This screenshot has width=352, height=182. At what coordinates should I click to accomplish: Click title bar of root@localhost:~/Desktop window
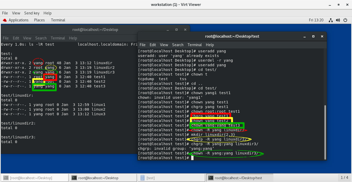click(x=95, y=30)
